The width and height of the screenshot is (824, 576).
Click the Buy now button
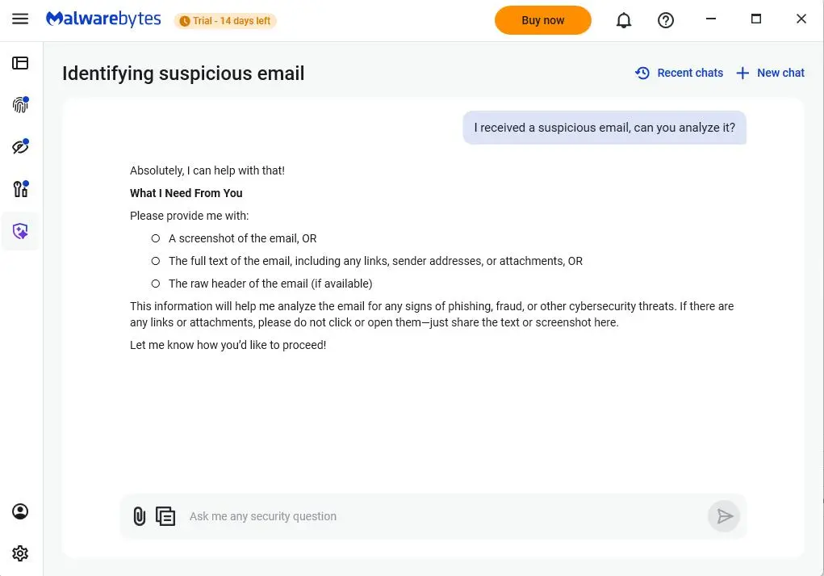tap(543, 21)
